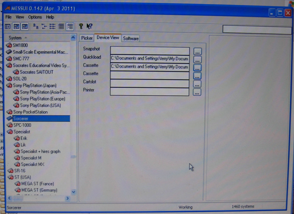Activate the context help arrow icon

tap(90, 26)
